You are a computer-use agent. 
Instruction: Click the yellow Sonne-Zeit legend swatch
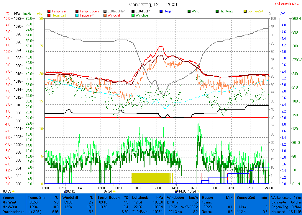point(245,11)
